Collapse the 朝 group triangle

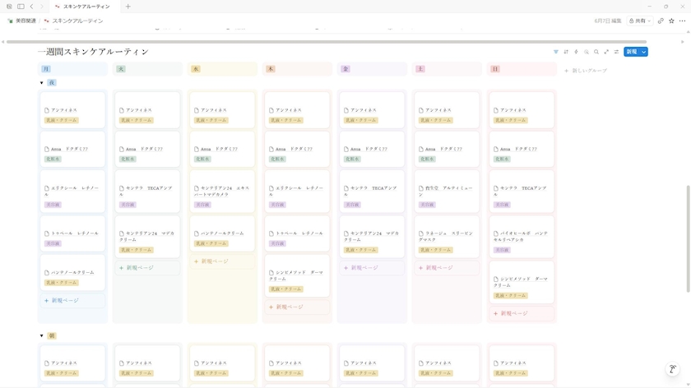pyautogui.click(x=41, y=335)
